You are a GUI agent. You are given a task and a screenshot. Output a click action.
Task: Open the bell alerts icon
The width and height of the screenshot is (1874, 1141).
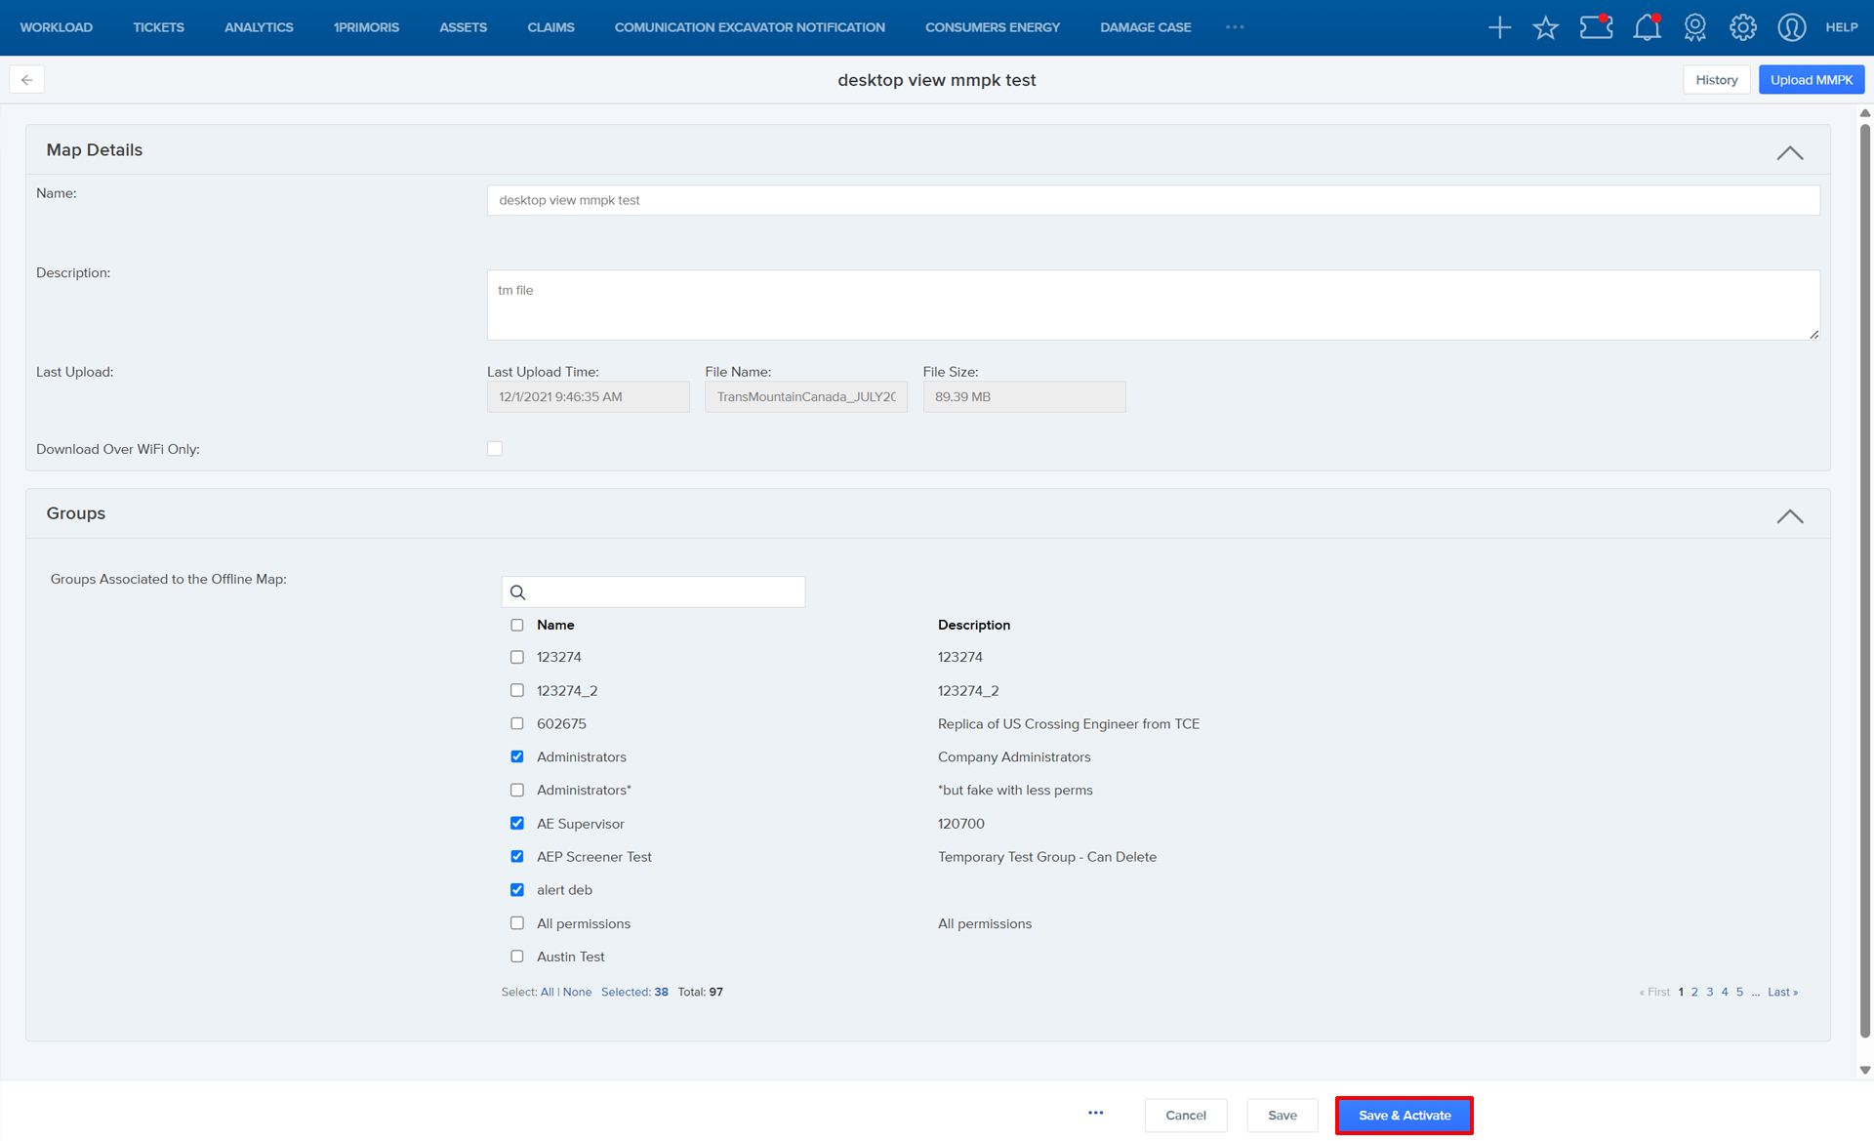(1647, 27)
